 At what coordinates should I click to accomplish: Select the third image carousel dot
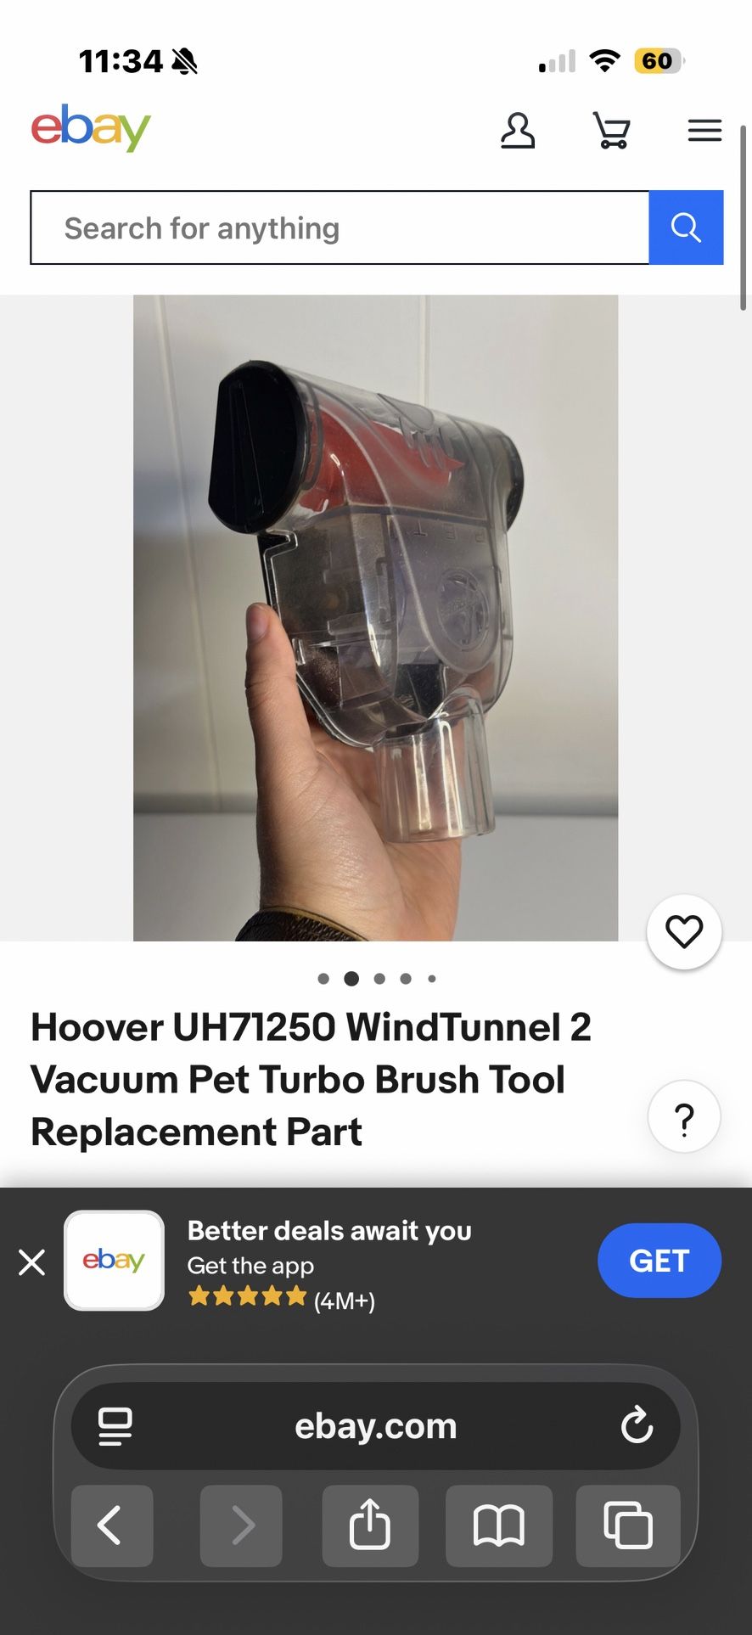tap(379, 979)
